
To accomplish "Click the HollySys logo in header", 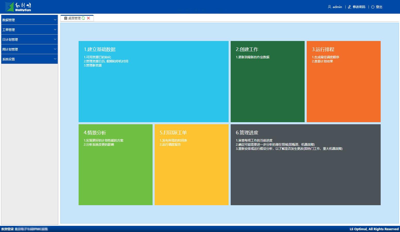I will [18, 7].
